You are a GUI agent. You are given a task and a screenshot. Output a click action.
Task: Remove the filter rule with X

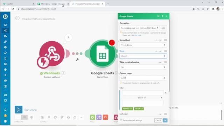(166, 93)
